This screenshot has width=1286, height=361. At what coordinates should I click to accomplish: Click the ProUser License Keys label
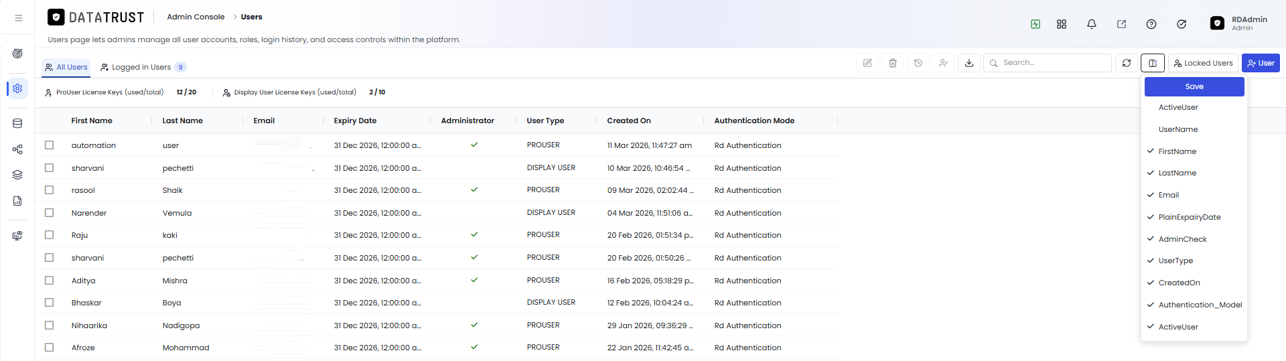(110, 92)
